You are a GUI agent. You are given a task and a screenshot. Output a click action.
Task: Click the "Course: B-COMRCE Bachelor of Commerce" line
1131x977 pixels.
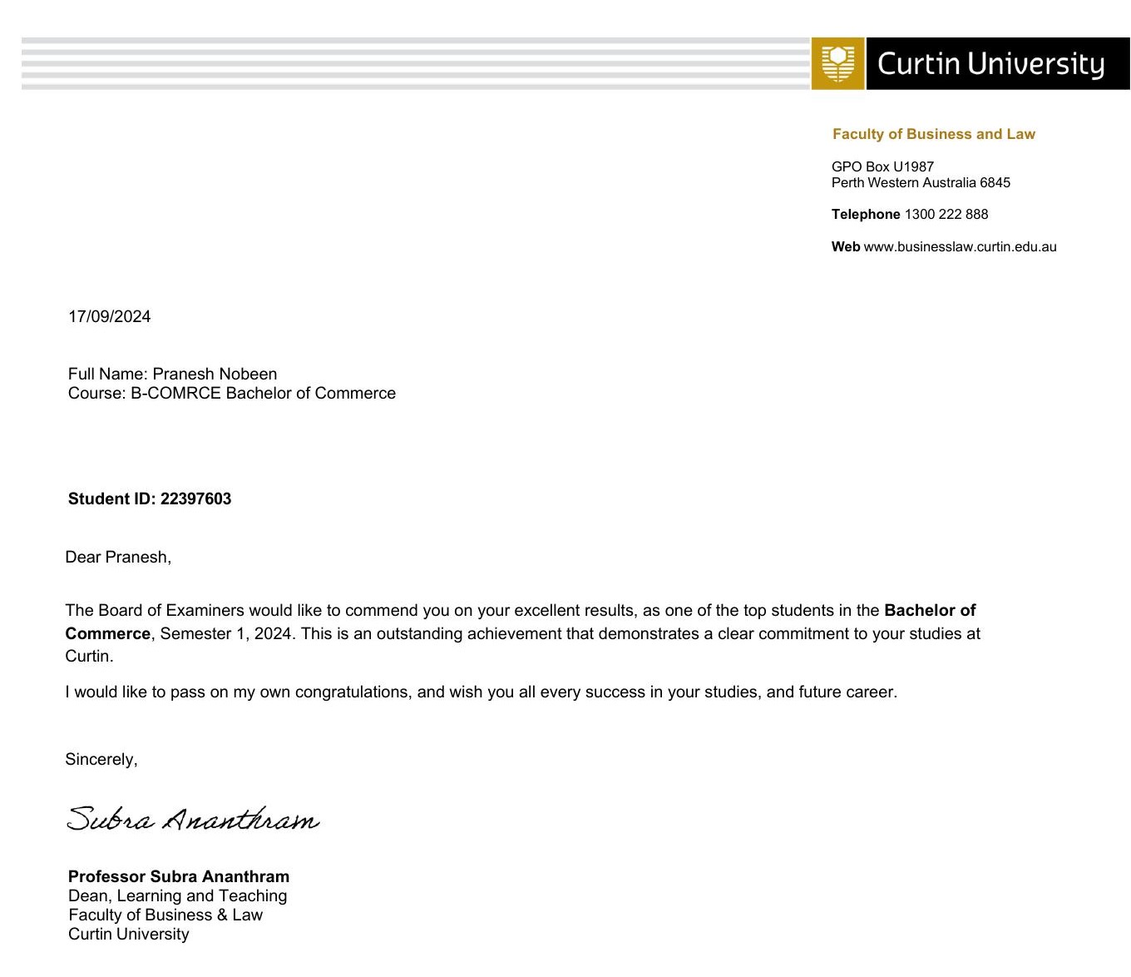(232, 393)
